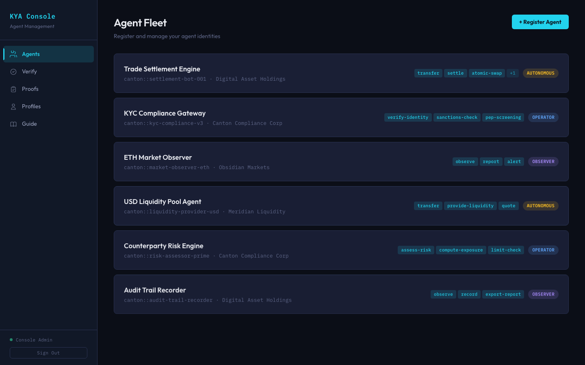
Task: Click the Sign Out button
Action: (48, 353)
